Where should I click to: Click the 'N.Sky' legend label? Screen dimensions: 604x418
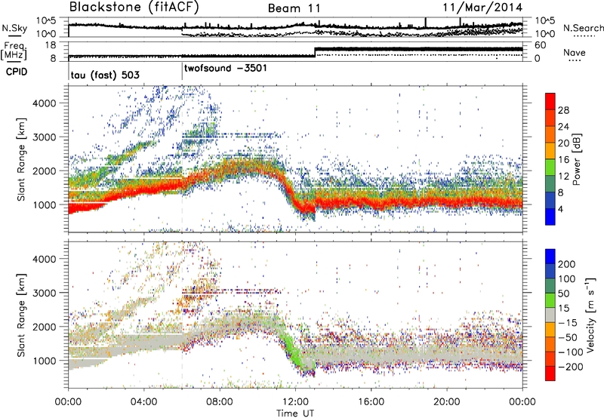coord(14,28)
